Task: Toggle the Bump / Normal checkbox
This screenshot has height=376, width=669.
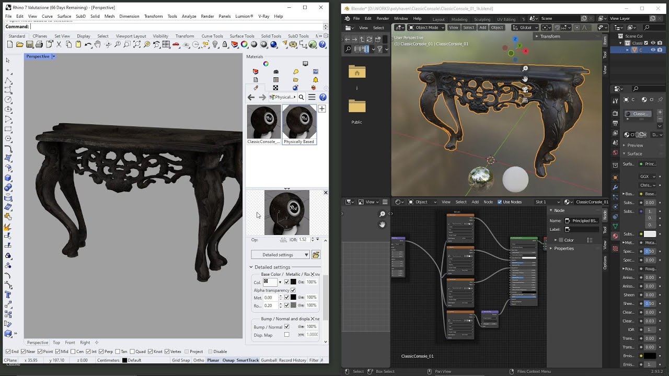Action: click(286, 327)
